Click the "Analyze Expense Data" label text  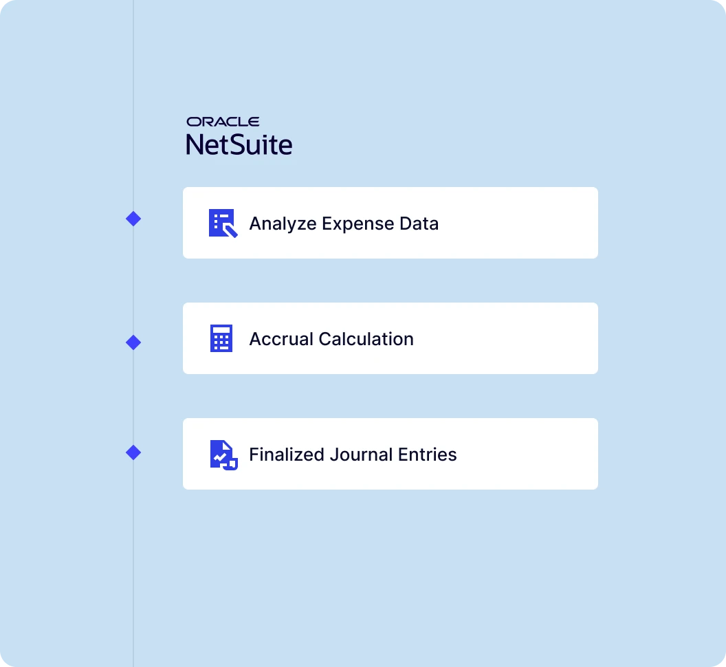(344, 223)
